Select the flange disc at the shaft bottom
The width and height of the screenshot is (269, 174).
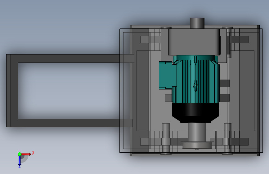click(197, 145)
